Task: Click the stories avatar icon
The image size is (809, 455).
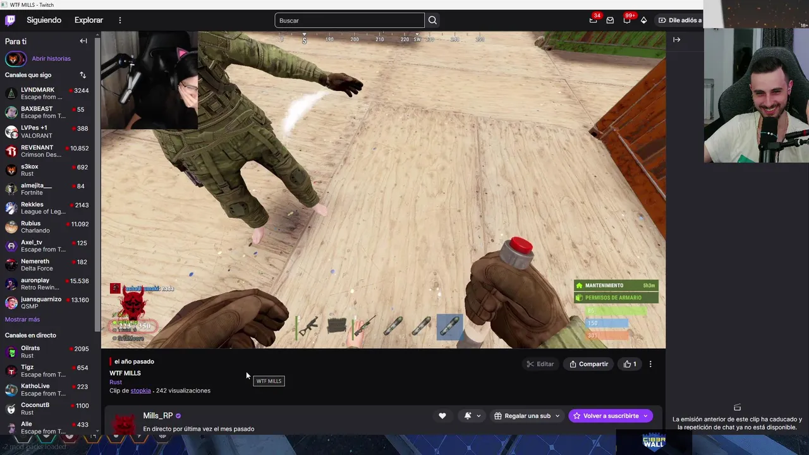Action: click(15, 59)
